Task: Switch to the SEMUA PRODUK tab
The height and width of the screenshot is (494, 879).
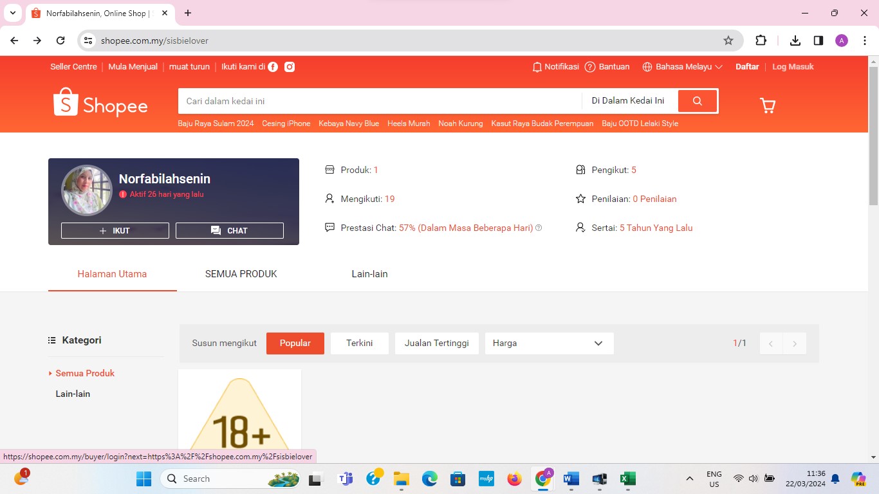Action: pyautogui.click(x=241, y=273)
